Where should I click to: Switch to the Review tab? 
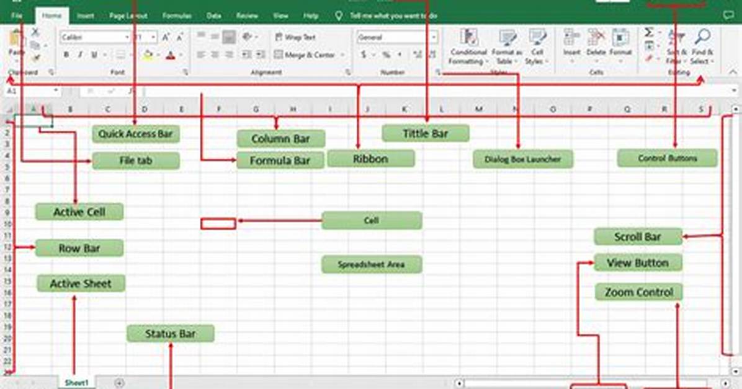tap(247, 15)
